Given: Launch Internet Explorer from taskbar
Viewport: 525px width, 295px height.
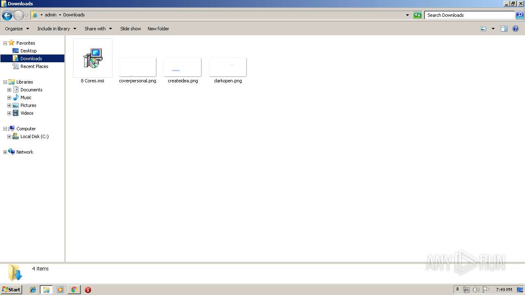Looking at the screenshot, I should coord(33,290).
